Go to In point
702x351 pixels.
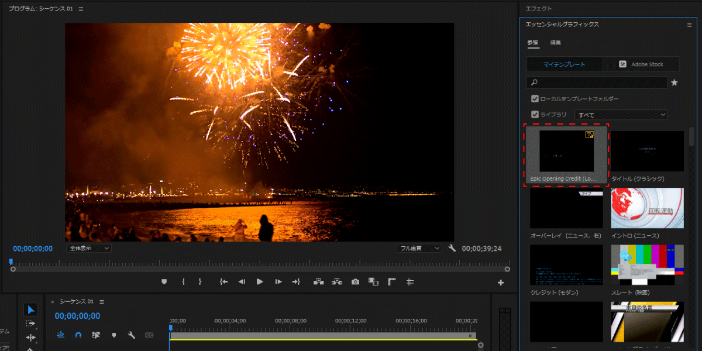click(223, 281)
